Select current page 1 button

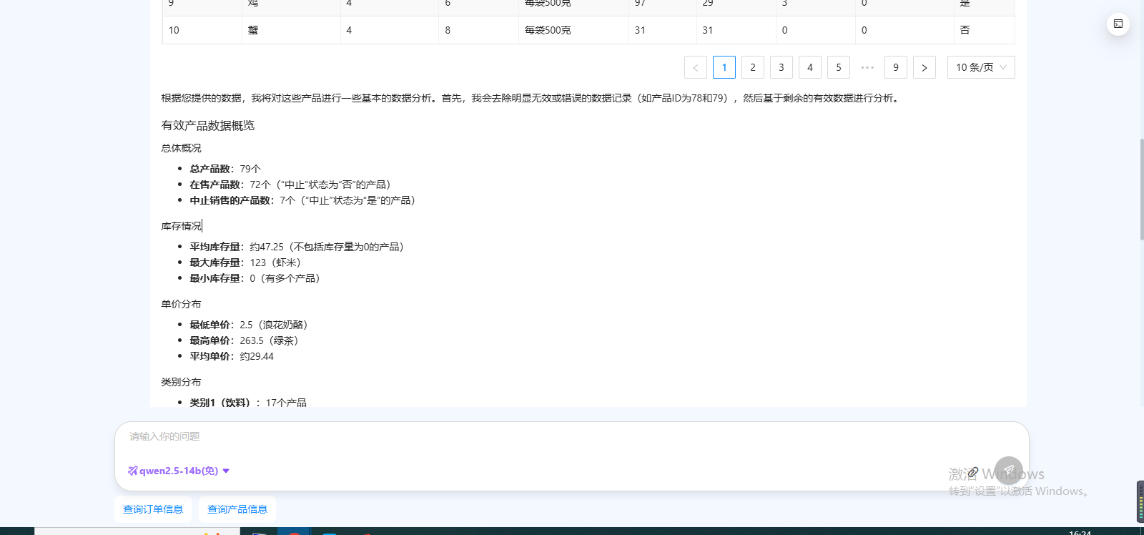coord(724,67)
